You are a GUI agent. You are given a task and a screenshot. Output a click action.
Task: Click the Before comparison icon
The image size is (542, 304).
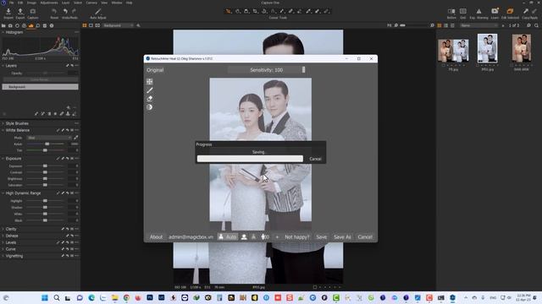[x=451, y=11]
